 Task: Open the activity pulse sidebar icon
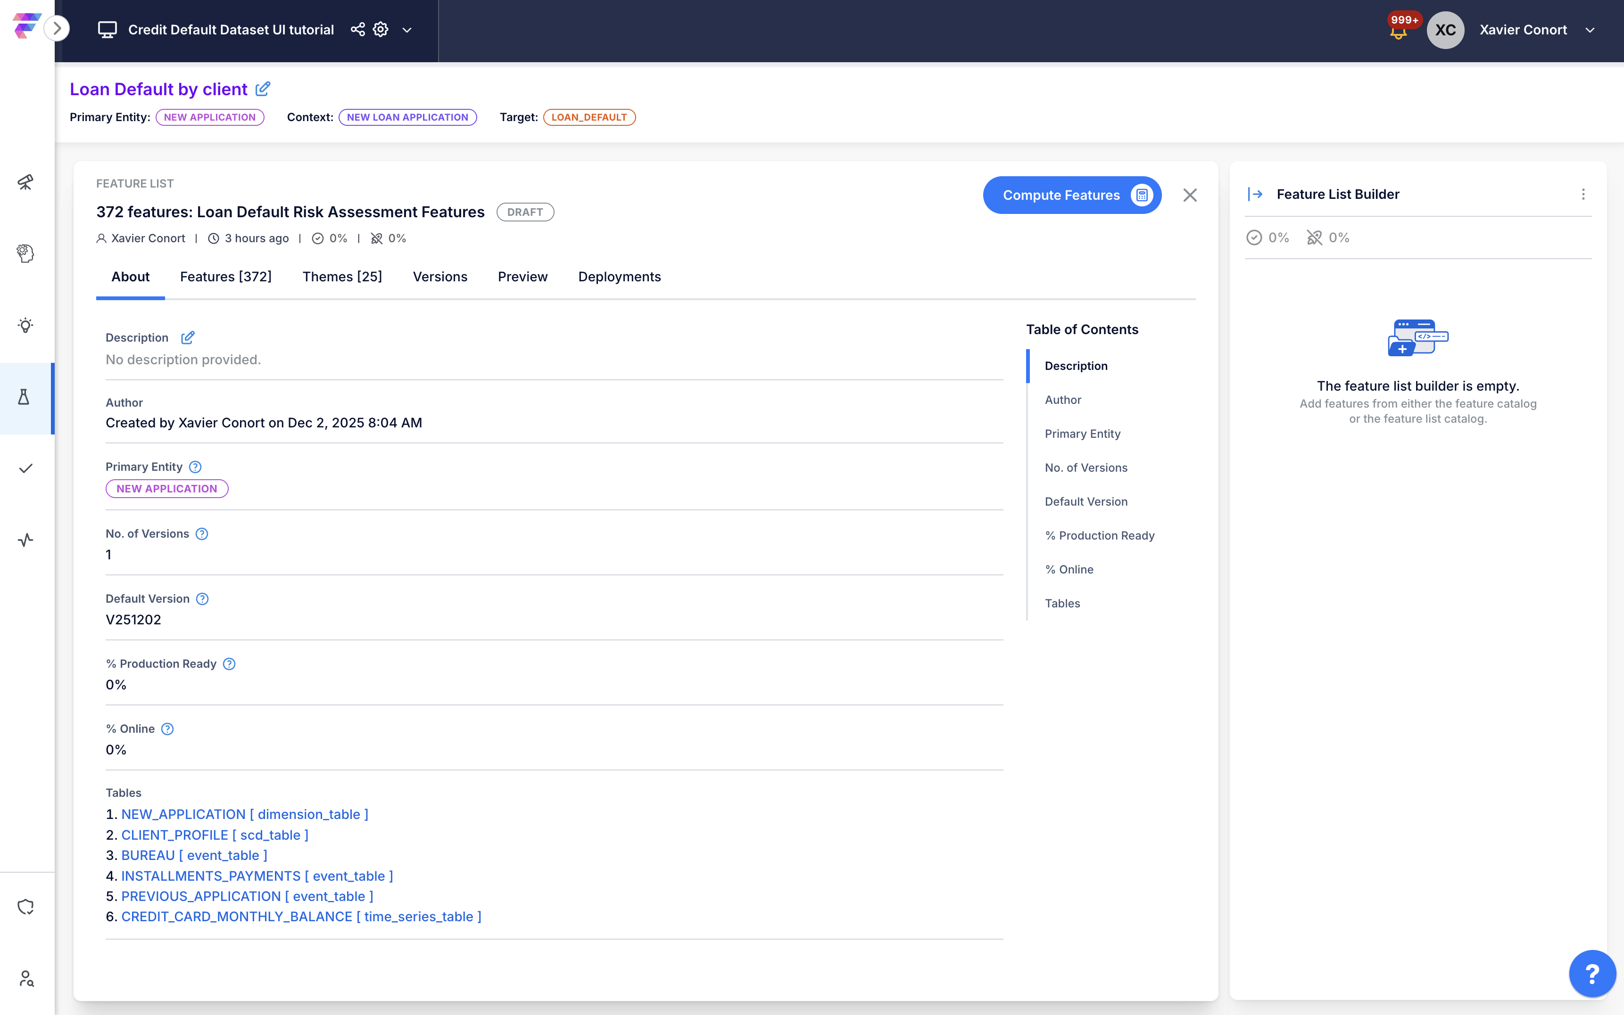click(25, 540)
